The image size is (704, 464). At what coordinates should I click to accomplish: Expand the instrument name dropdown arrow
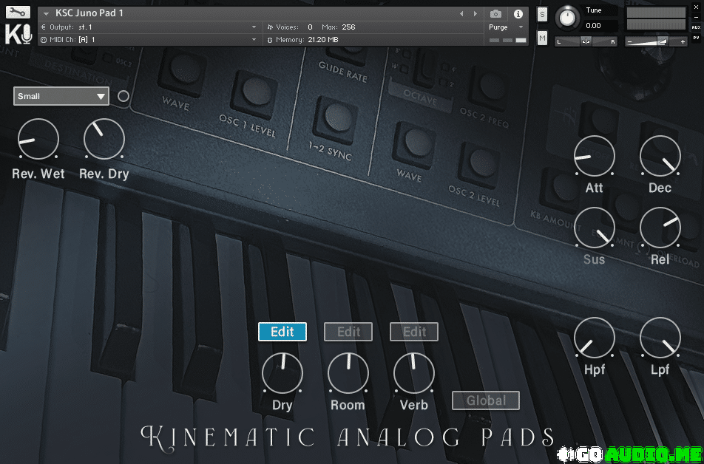coord(47,14)
